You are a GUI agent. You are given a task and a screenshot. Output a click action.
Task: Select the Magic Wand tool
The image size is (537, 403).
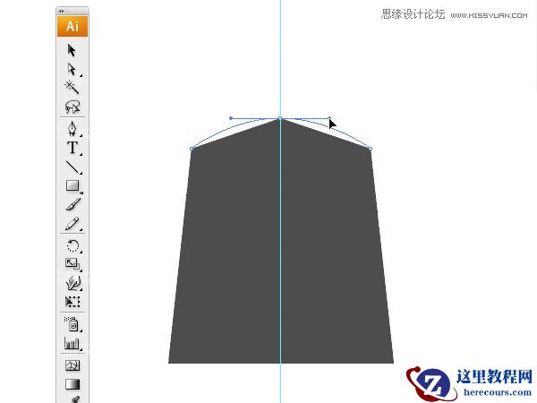pos(72,87)
